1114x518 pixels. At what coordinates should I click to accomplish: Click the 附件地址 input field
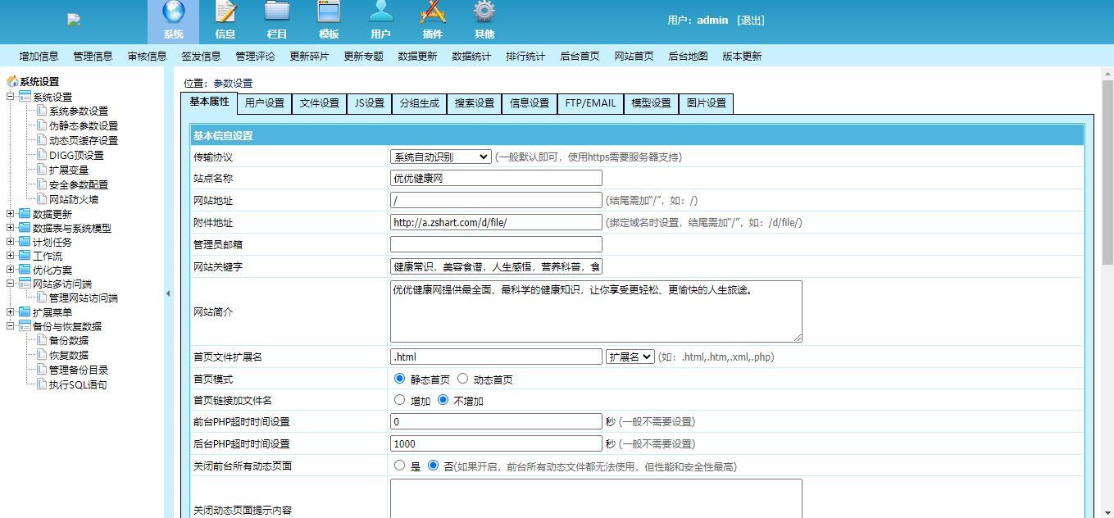click(x=496, y=222)
